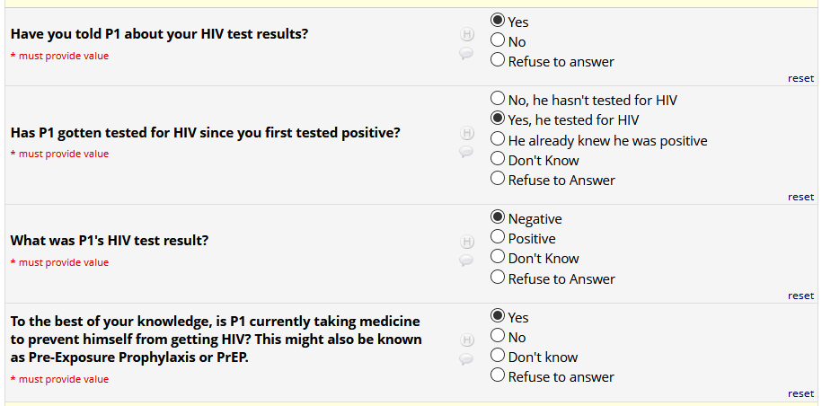822x406 pixels.
Task: Reset the 'P1 gotten tested' answer
Action: pos(800,197)
